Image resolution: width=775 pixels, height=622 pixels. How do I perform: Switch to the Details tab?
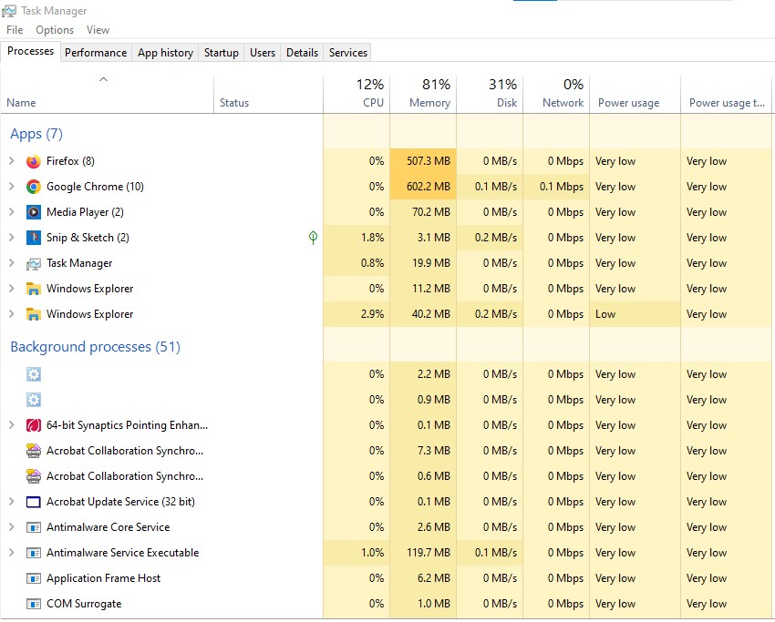(x=302, y=53)
